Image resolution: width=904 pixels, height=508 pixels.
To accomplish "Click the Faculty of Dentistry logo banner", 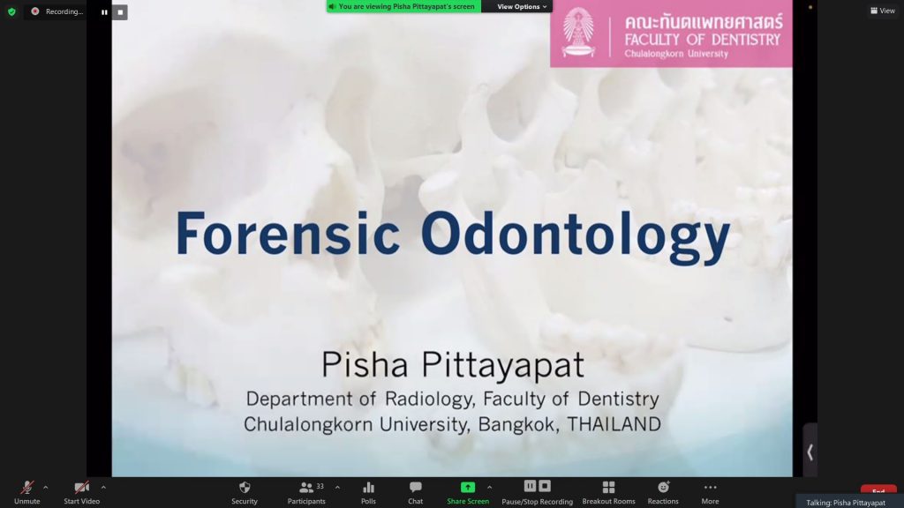I will 671,34.
